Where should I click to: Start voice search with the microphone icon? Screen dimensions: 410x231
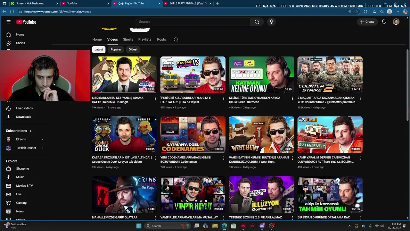pyautogui.click(x=271, y=22)
